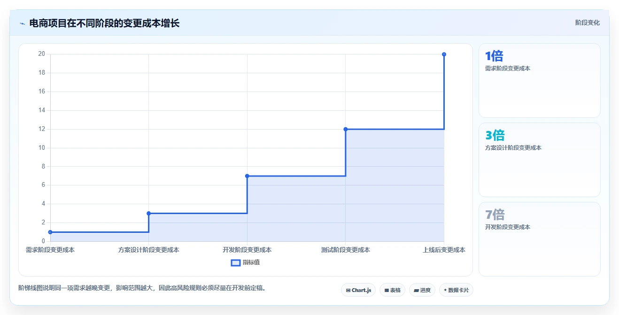This screenshot has height=315, width=619.
Task: Select the 需求阶段变更成本 data point on chart
Action: coord(50,232)
